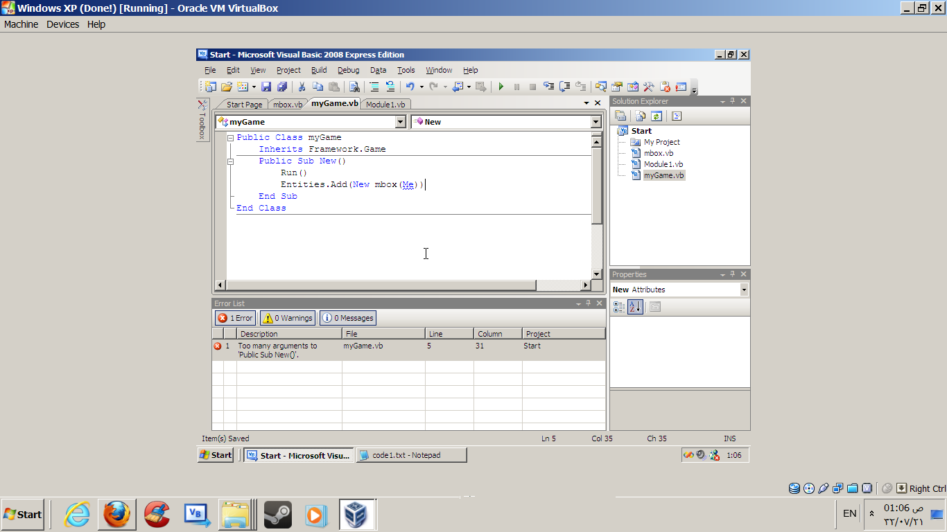Open Properties object selector dropdown
The image size is (947, 532).
(744, 290)
